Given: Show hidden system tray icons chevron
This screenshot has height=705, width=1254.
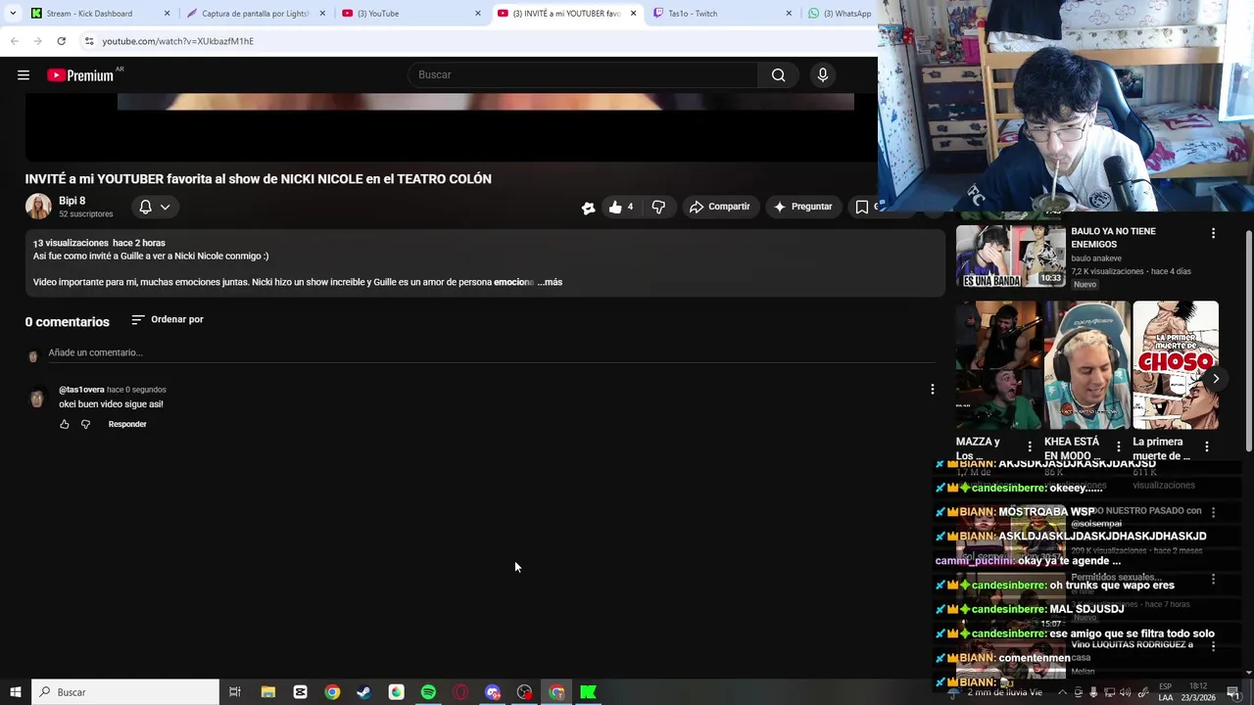Looking at the screenshot, I should point(1062,692).
